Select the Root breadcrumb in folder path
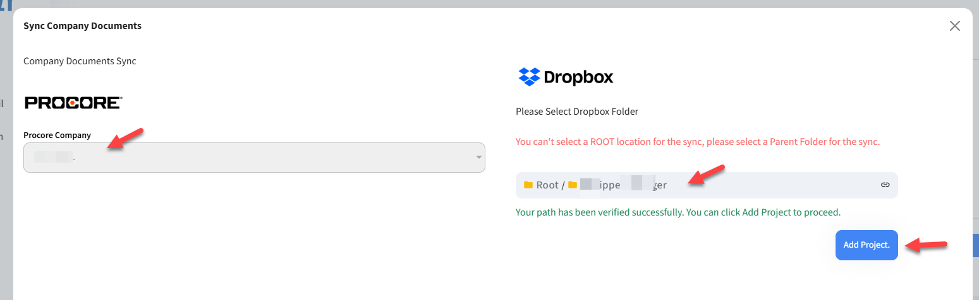The width and height of the screenshot is (979, 300). [547, 185]
